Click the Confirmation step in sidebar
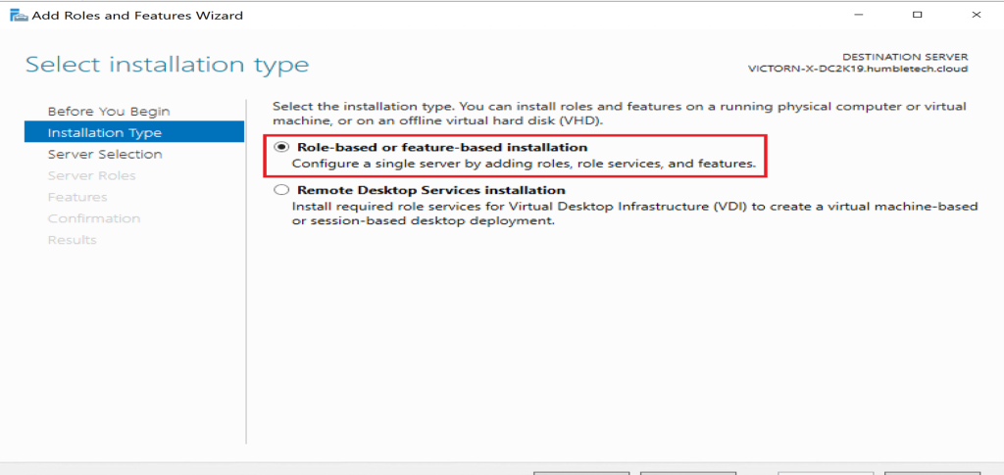 (x=94, y=218)
